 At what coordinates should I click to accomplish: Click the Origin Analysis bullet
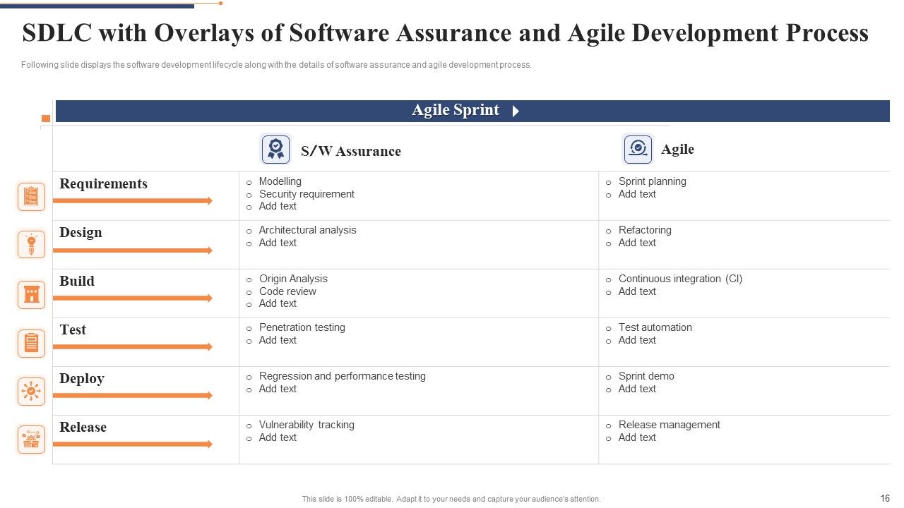tap(293, 279)
